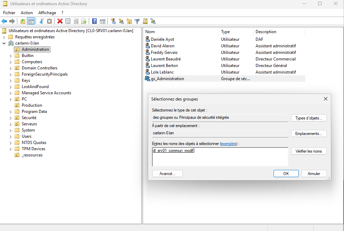
Task: Cut the selected object with scissors
Action: [x=41, y=21]
